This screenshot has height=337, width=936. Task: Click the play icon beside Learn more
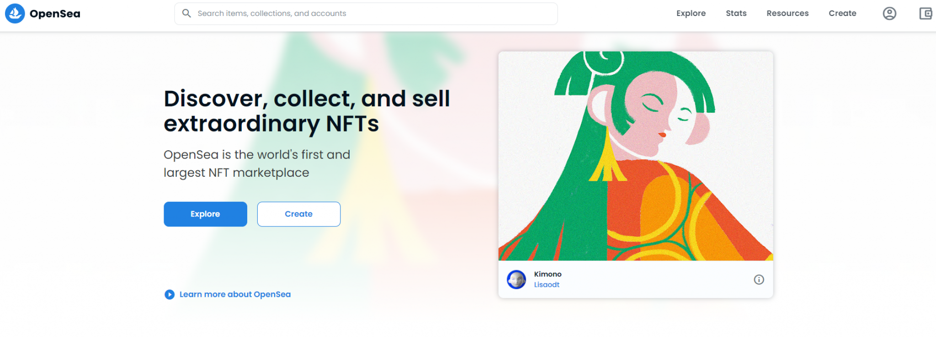coord(169,294)
